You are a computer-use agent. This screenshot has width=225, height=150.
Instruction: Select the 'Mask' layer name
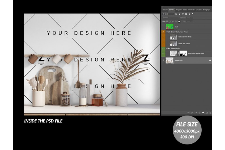176,27
